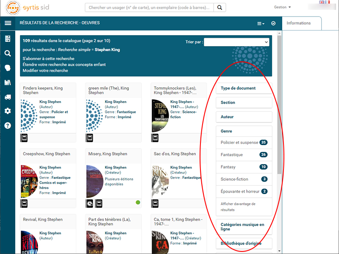Click Étendre votre recherche aux concepts enfant

tap(64, 65)
